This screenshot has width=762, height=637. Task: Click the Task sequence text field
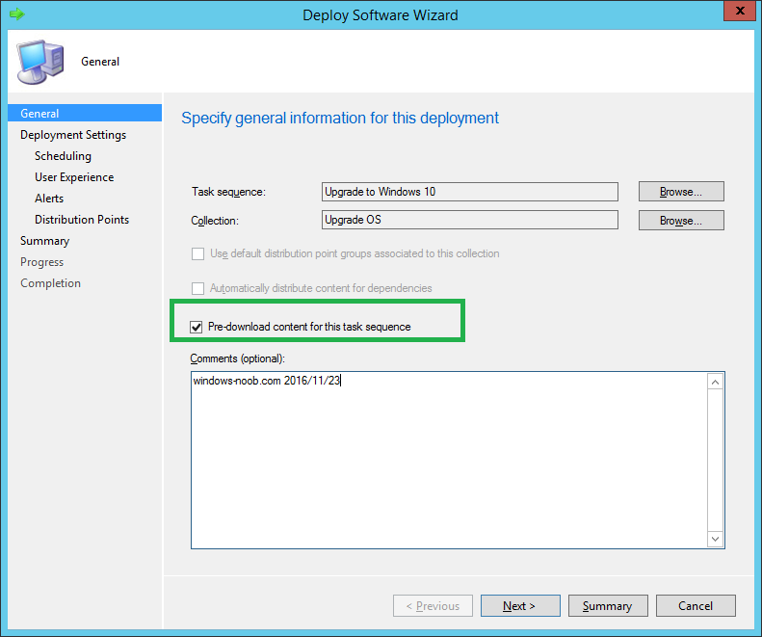point(469,192)
